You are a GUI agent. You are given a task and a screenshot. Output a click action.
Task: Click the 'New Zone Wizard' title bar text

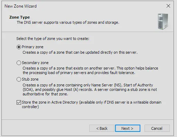[x=20, y=6]
